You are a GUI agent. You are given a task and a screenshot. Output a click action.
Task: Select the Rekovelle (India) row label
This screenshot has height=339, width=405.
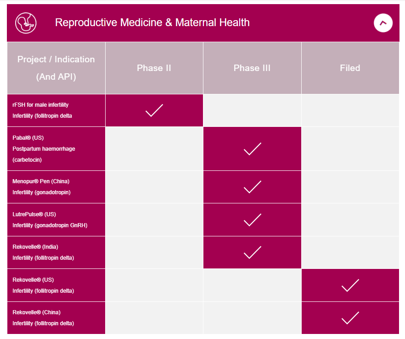point(43,252)
